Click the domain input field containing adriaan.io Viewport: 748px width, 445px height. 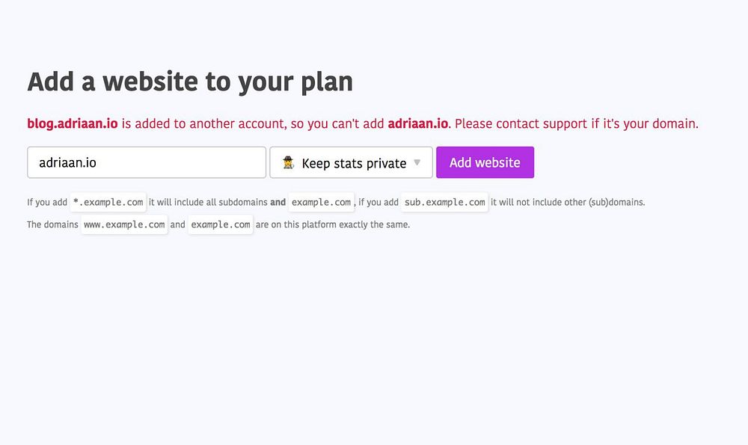(x=146, y=162)
